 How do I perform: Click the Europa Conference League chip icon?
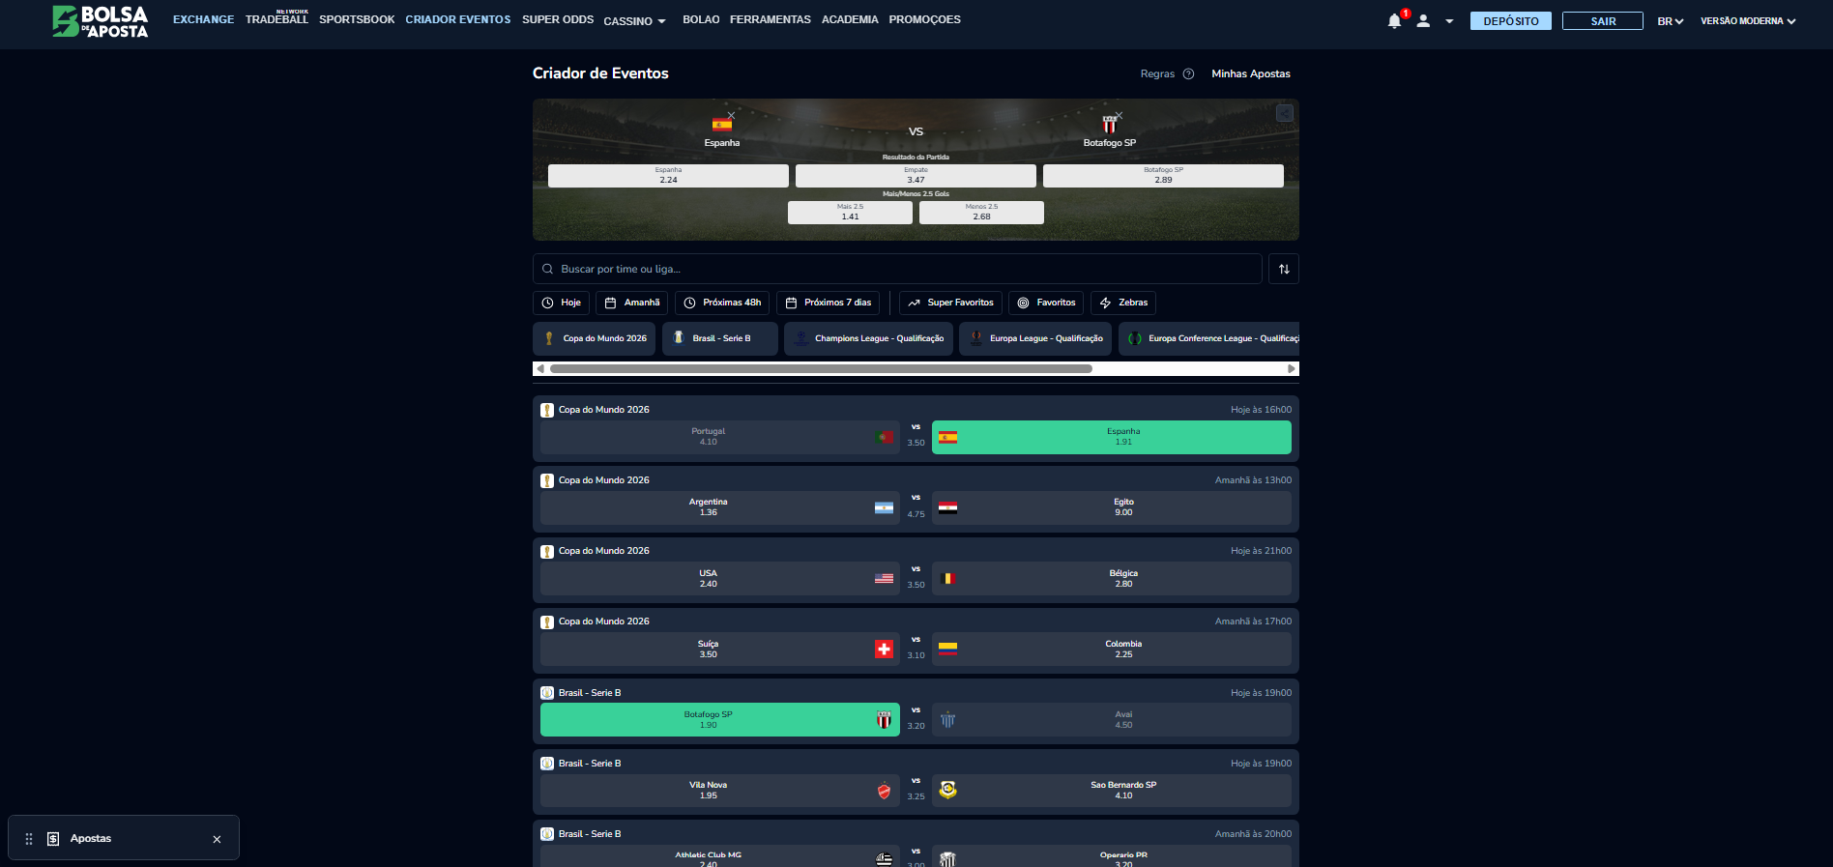1135,338
